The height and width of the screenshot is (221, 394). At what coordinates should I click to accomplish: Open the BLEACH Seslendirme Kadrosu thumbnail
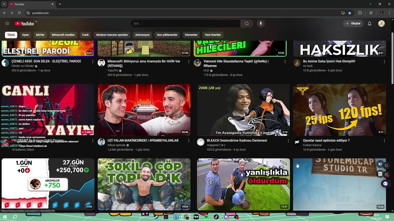tap(243, 110)
